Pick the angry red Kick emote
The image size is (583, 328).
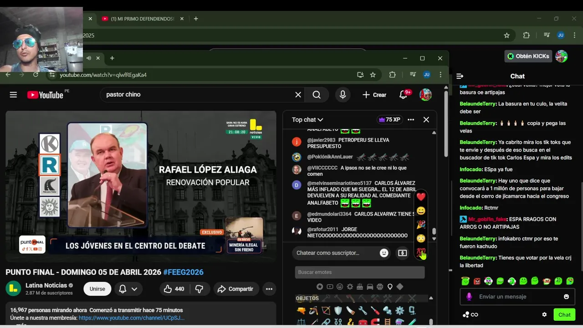(477, 281)
